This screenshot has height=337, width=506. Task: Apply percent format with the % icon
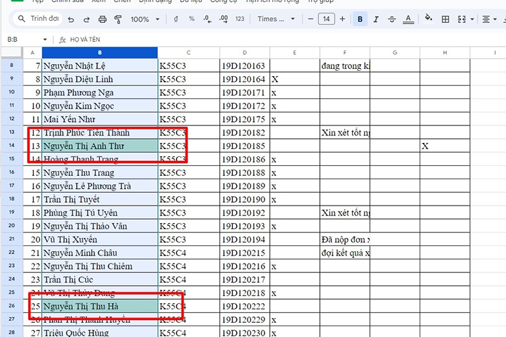point(192,19)
